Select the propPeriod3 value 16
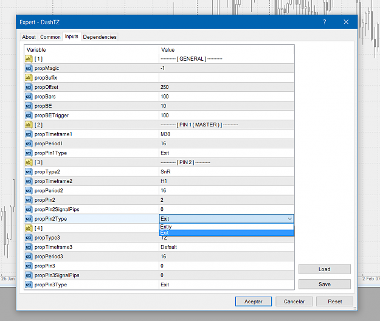The height and width of the screenshot is (321, 380). point(226,257)
